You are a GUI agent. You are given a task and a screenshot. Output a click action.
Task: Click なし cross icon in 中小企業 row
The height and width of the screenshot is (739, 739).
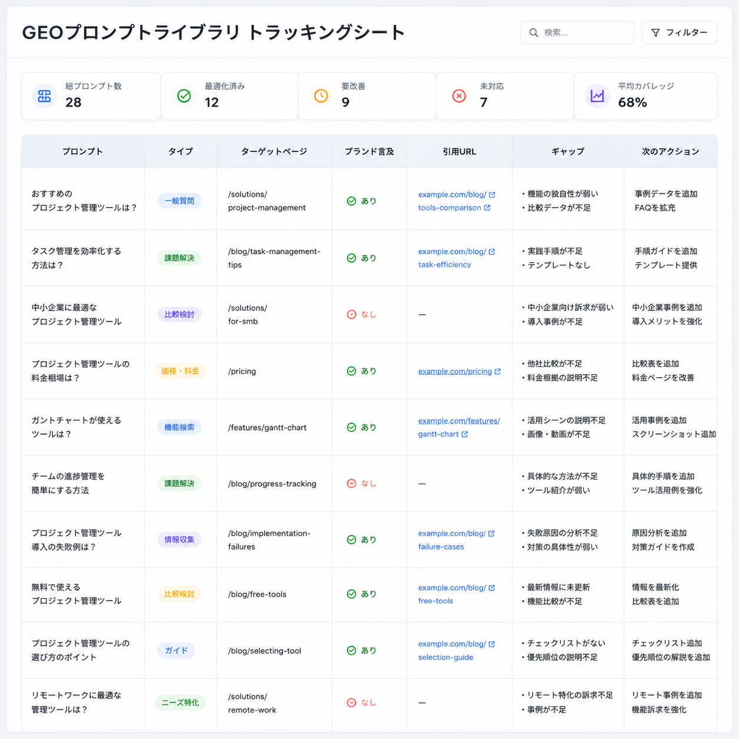[351, 315]
